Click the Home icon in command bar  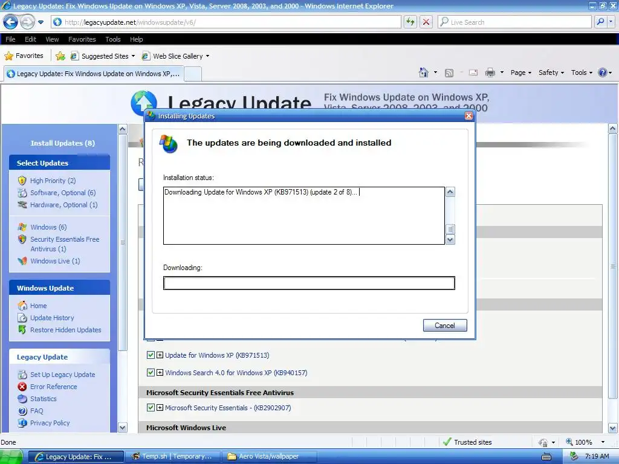pyautogui.click(x=424, y=72)
